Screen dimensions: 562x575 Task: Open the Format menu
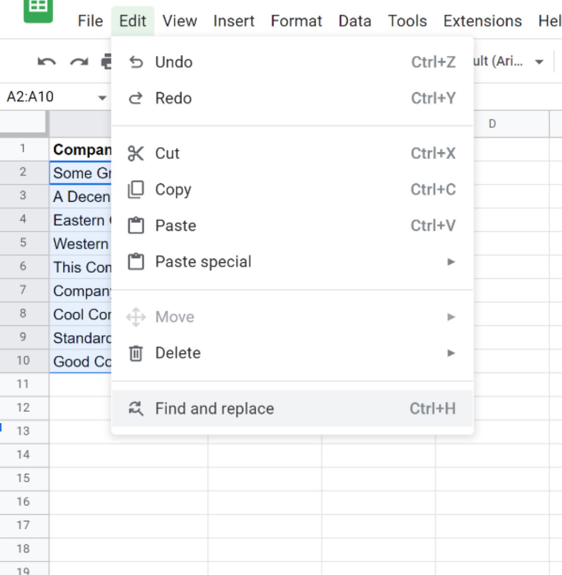297,21
